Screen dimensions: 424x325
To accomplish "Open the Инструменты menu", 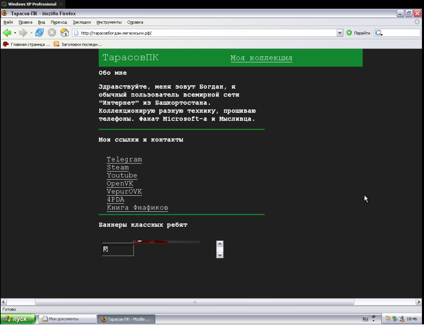I will (x=109, y=22).
